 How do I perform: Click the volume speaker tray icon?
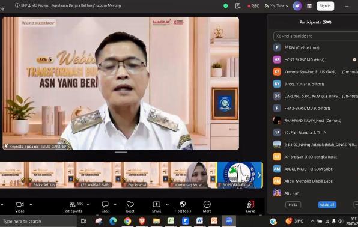pyautogui.click(x=341, y=221)
